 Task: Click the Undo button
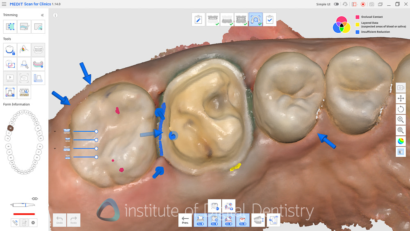coord(59,220)
